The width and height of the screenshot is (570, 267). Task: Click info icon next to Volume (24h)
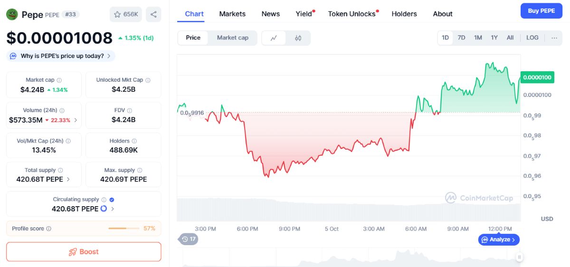point(62,111)
